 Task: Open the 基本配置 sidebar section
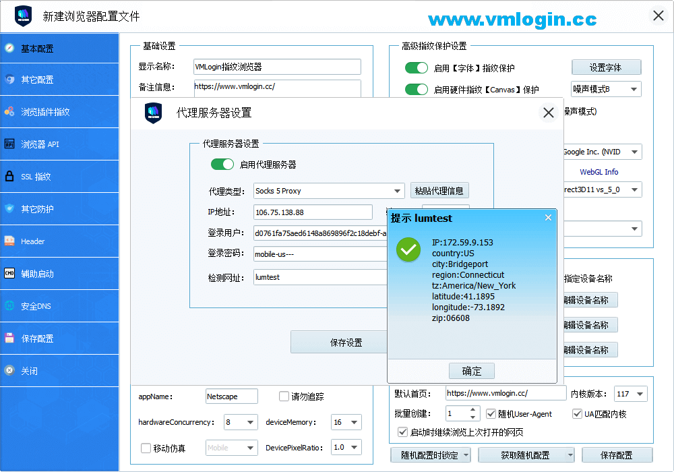pos(59,49)
